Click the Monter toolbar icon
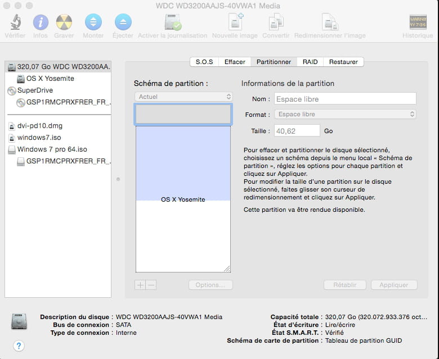 [93, 22]
